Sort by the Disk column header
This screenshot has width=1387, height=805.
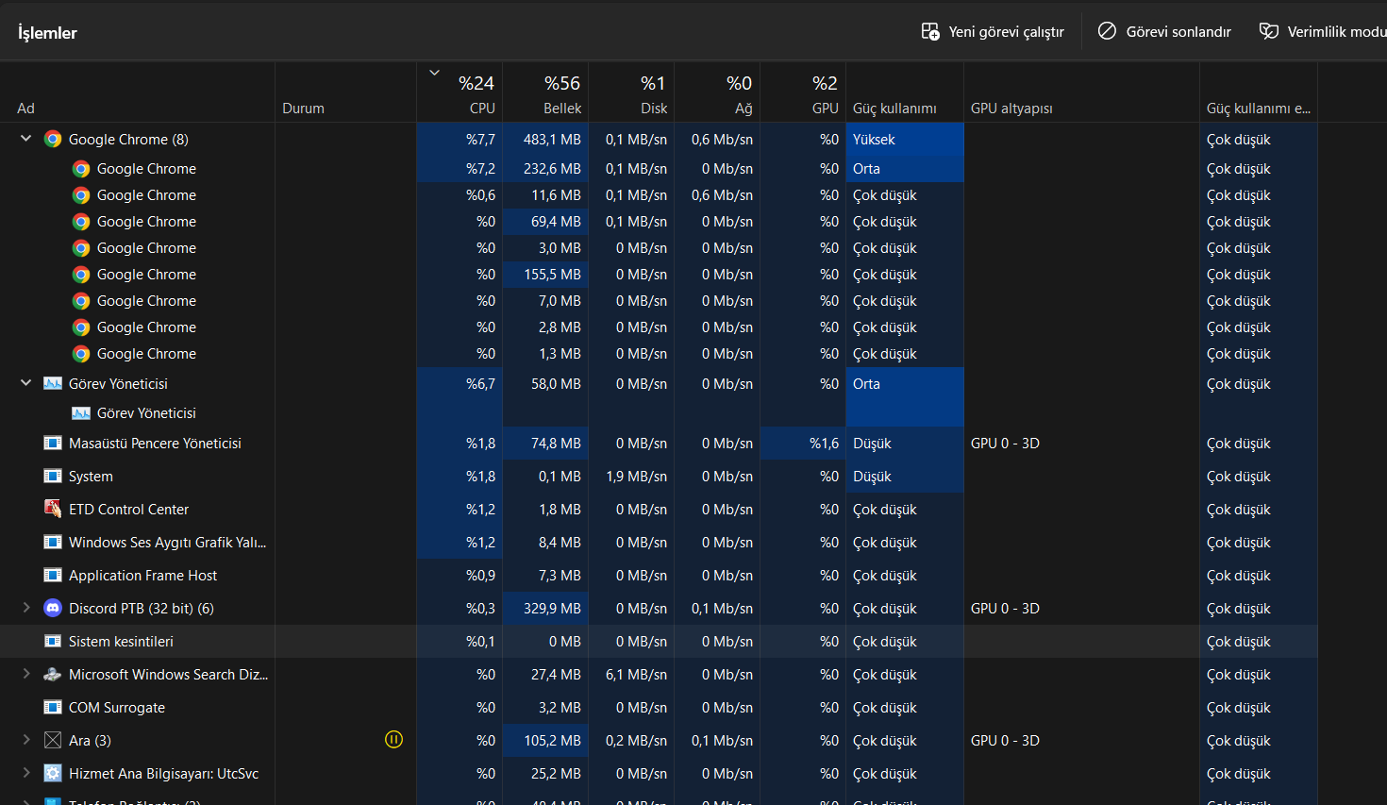point(631,92)
